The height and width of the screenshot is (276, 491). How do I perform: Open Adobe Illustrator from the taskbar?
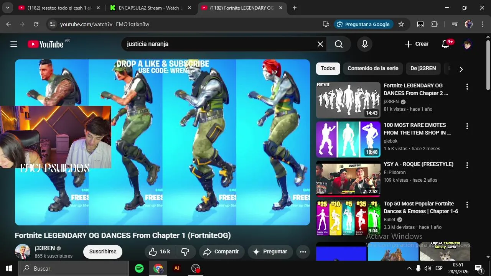point(177,269)
